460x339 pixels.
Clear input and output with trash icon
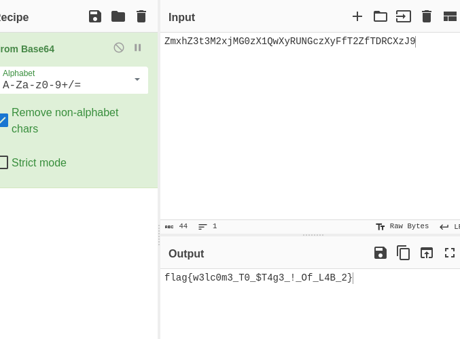pyautogui.click(x=427, y=16)
